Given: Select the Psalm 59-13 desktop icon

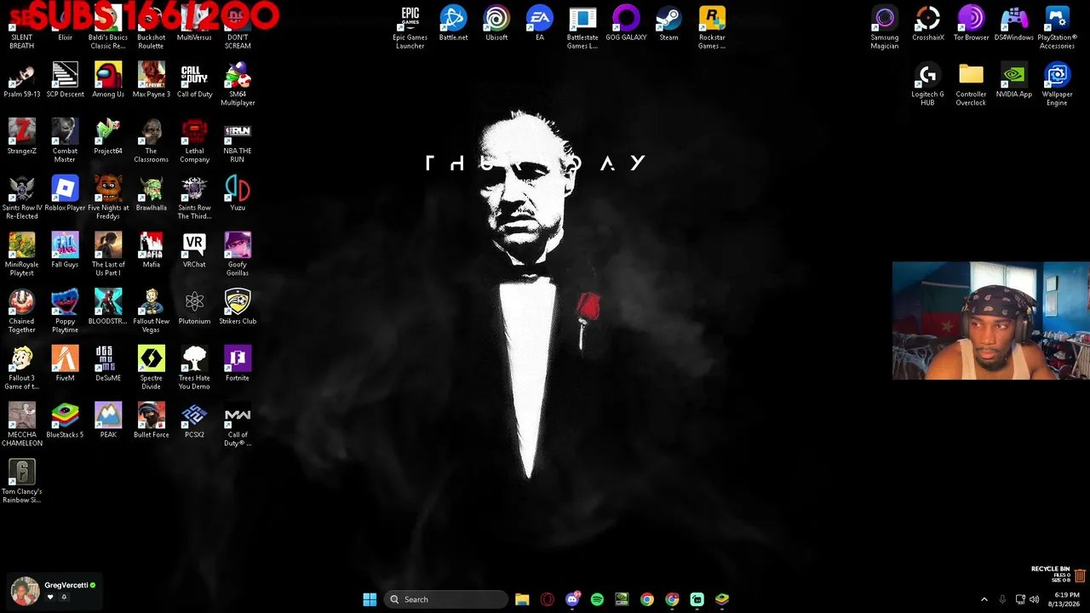Looking at the screenshot, I should [21, 80].
